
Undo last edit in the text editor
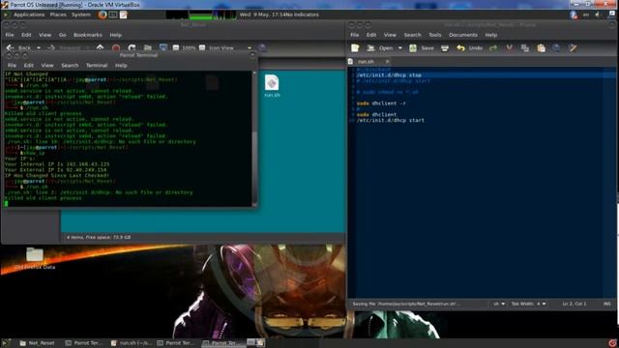470,48
